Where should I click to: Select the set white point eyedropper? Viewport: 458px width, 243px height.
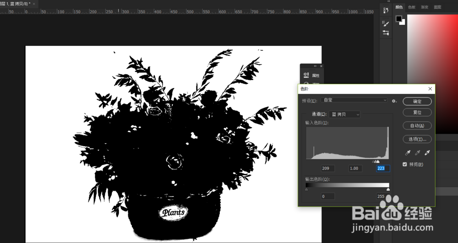[427, 153]
